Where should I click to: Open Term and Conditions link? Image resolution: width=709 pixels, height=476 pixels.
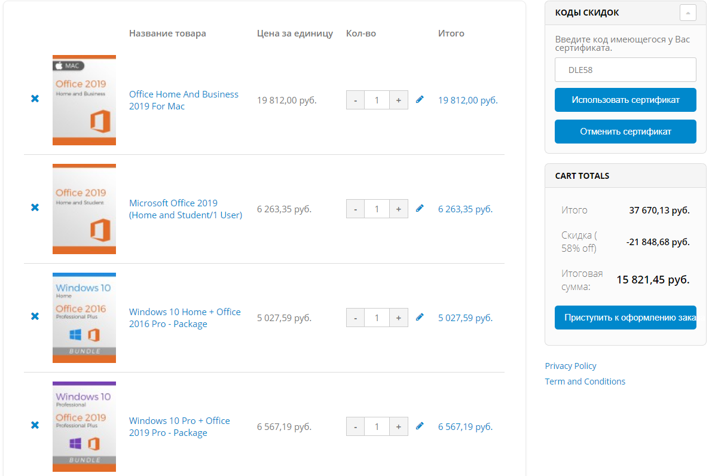(x=585, y=382)
